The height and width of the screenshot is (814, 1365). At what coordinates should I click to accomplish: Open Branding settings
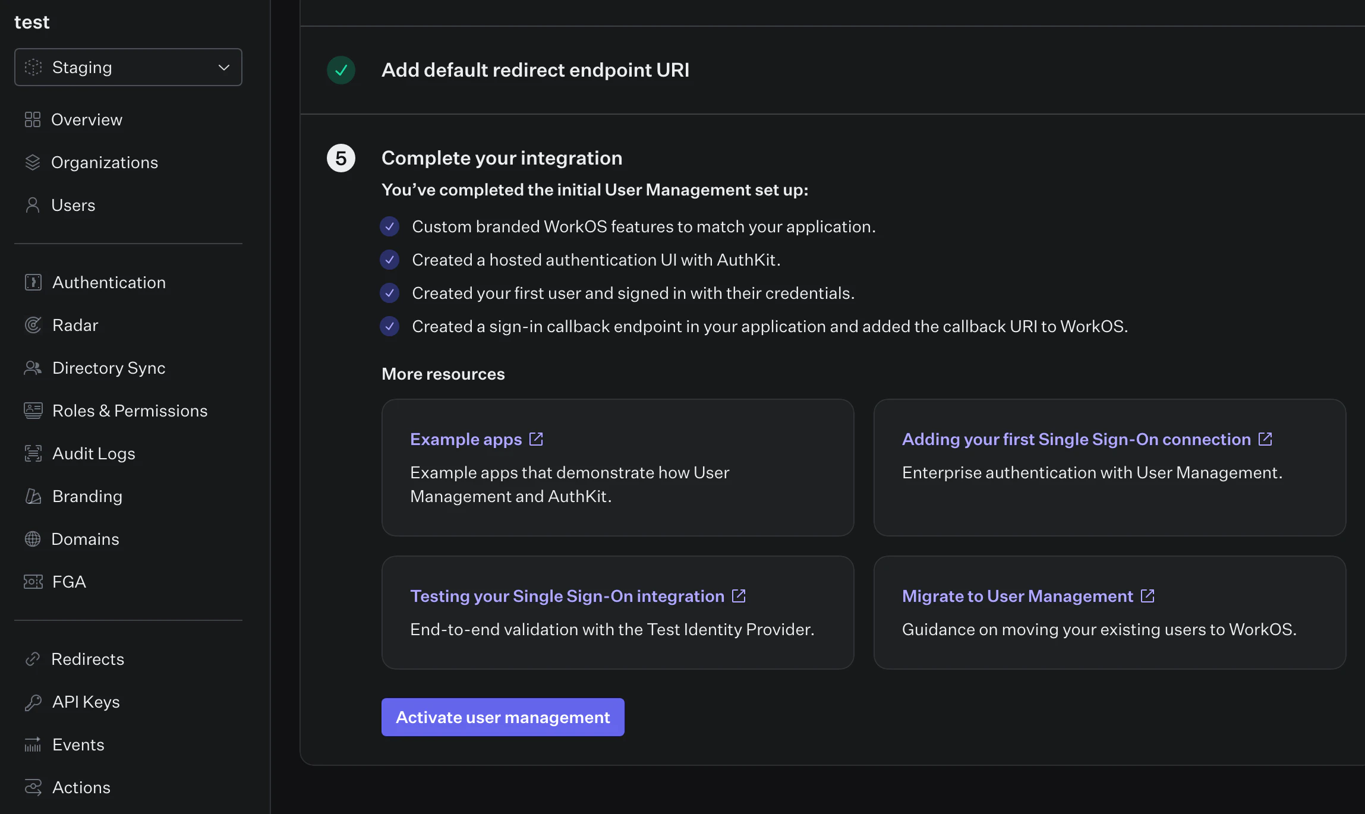87,496
